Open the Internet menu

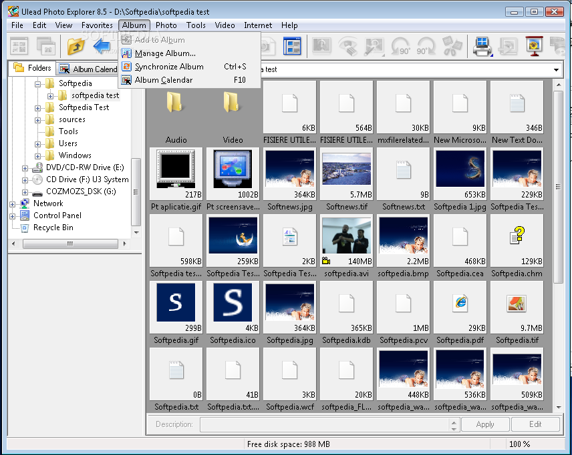click(258, 25)
